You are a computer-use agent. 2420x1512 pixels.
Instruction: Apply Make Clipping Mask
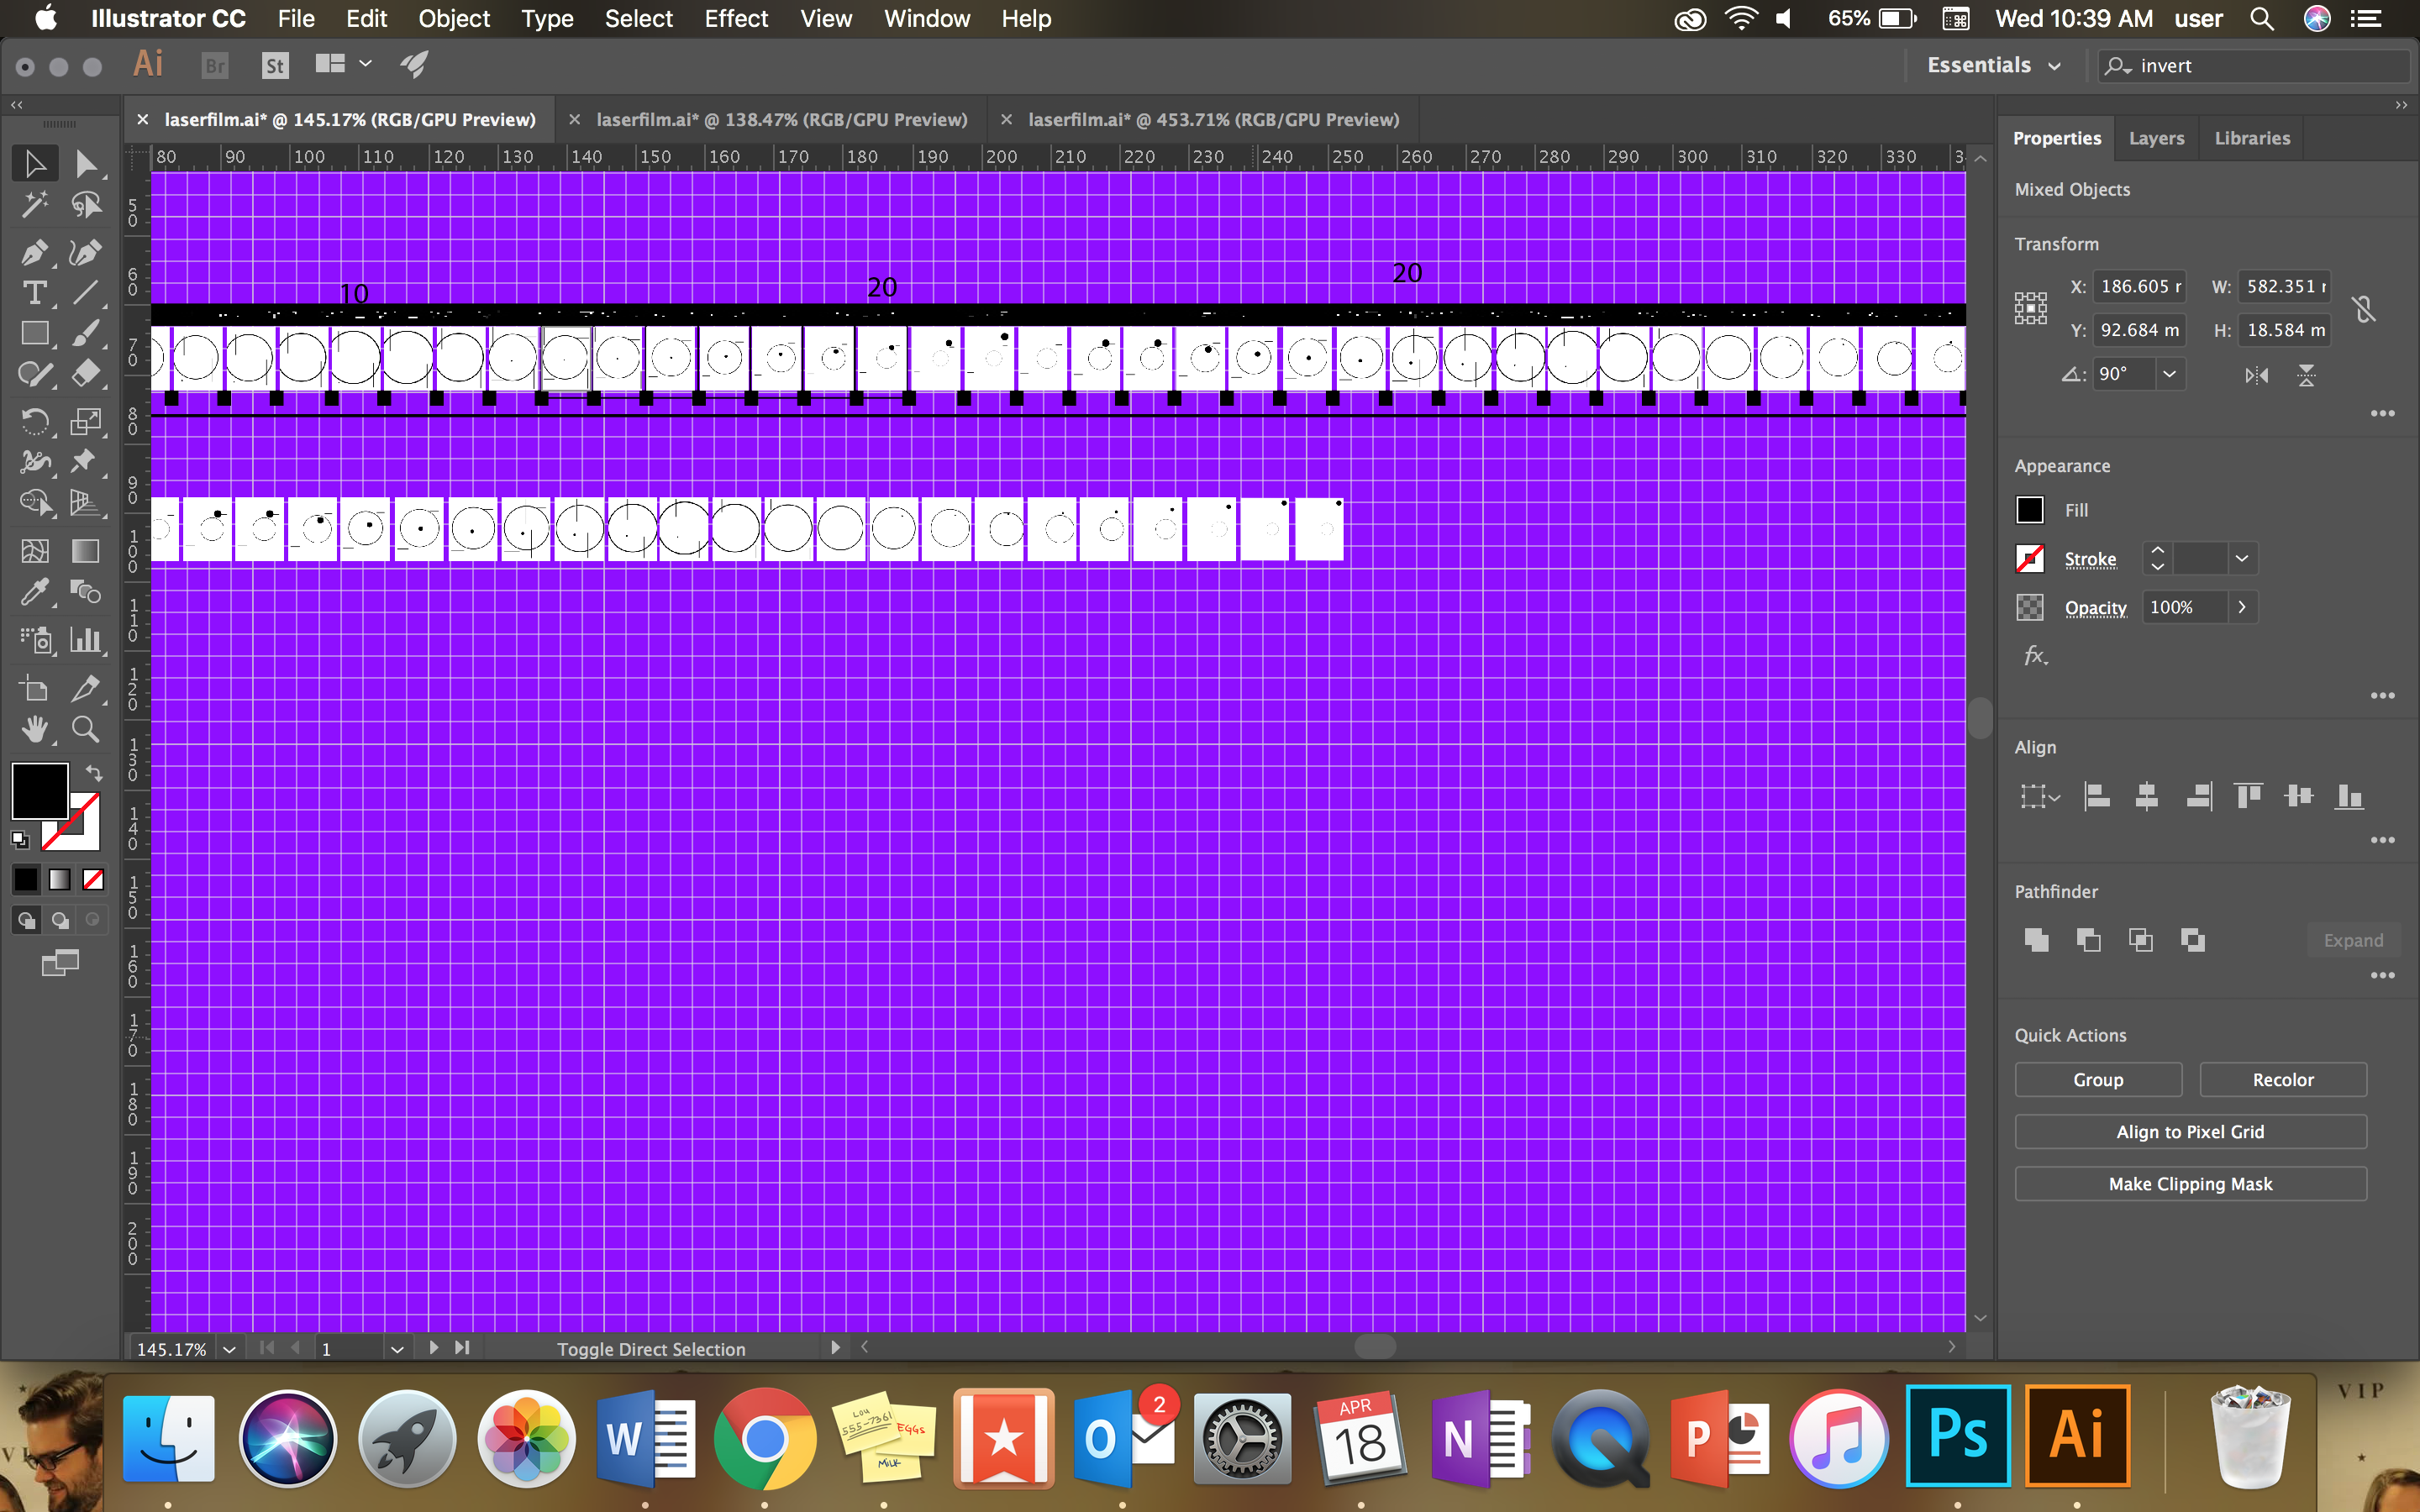(x=2190, y=1184)
